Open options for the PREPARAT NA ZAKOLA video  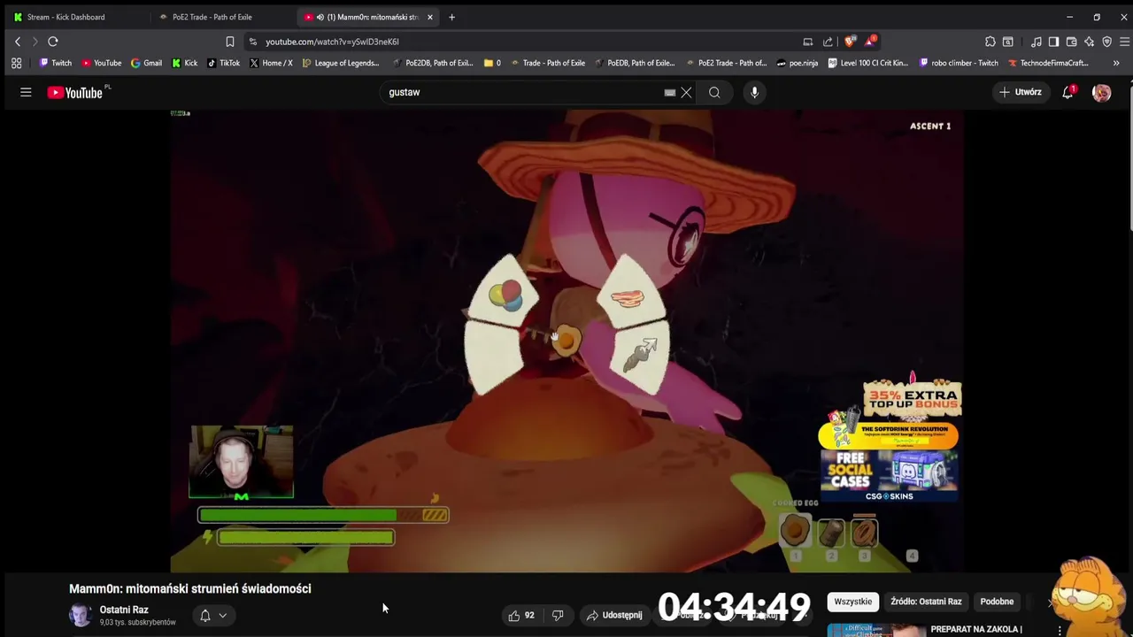[1060, 631]
